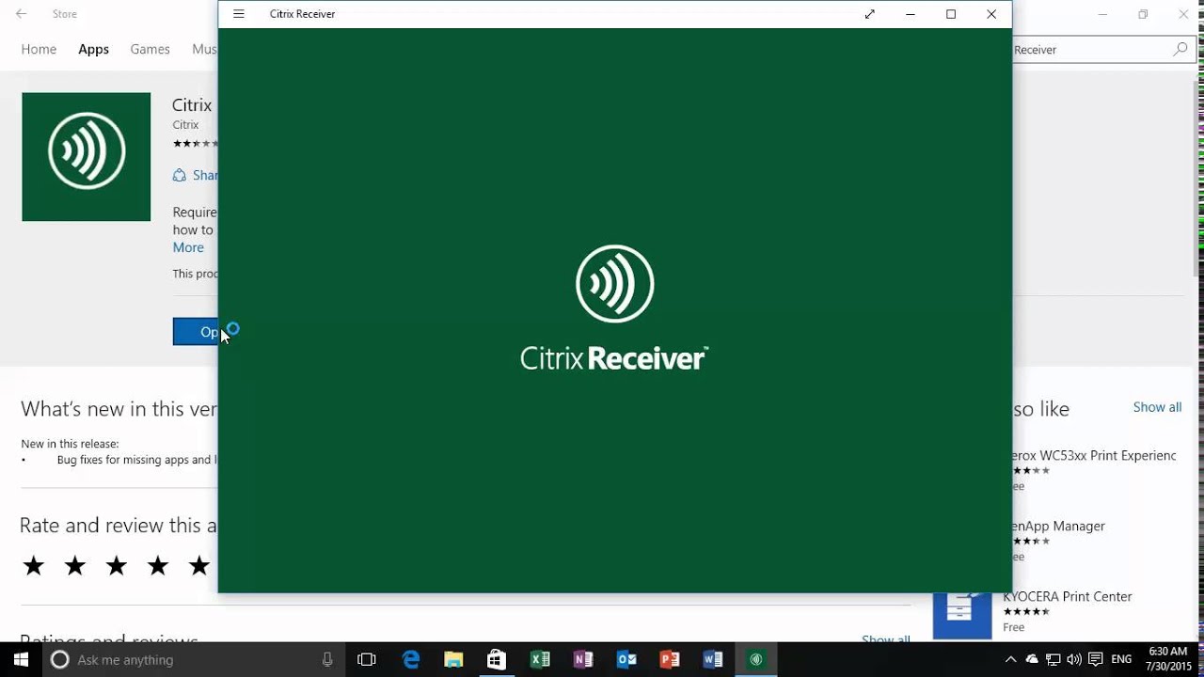Launch Microsoft Edge from the taskbar
Viewport: 1204px width, 677px height.
tap(411, 659)
